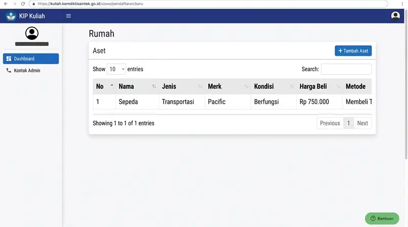Select the Berfungsi cell
408x227 pixels.
pyautogui.click(x=273, y=102)
